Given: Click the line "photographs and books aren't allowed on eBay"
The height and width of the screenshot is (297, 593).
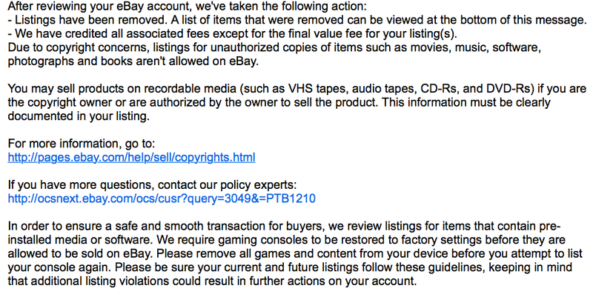Looking at the screenshot, I should pos(133,61).
